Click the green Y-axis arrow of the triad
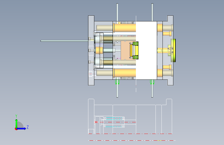 [x=17, y=123]
